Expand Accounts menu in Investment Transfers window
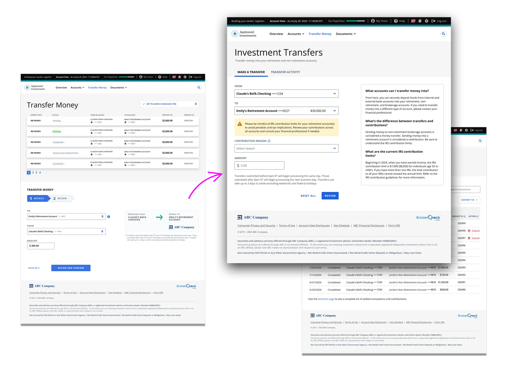This screenshot has width=507, height=380. click(x=296, y=34)
